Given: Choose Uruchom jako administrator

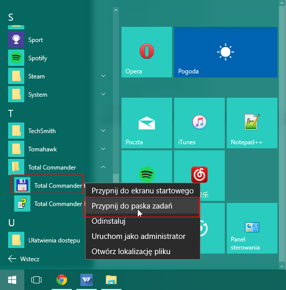Looking at the screenshot, I should click(142, 236).
